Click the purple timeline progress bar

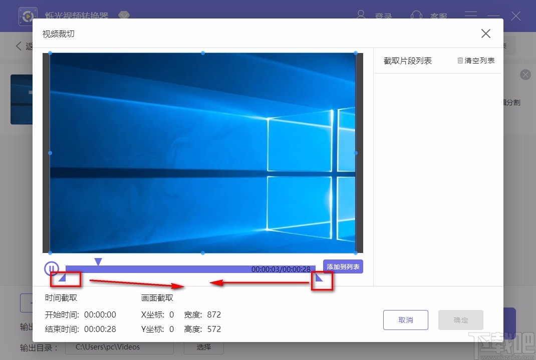[190, 269]
